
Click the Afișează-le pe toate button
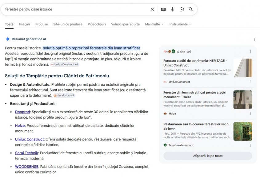click(208, 156)
